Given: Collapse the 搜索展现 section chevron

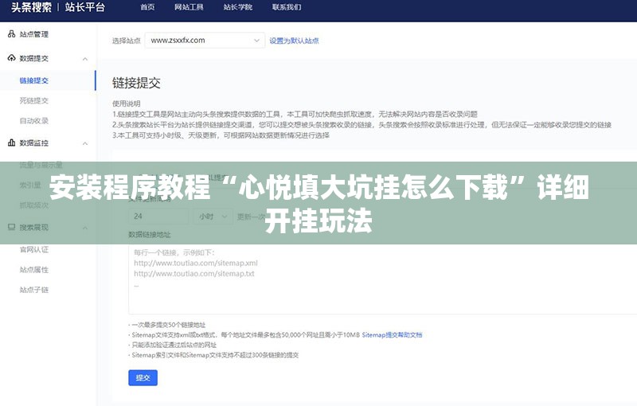Looking at the screenshot, I should [x=85, y=228].
